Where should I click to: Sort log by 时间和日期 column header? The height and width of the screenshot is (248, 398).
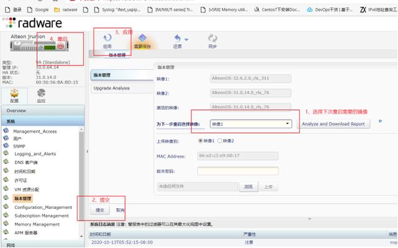[x=101, y=234]
